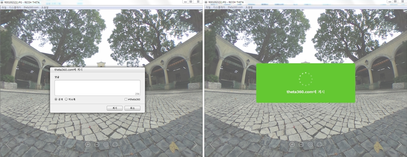407x157 pixels.
Task: Zoom out with minus icon in right viewer
Action: coord(301,144)
